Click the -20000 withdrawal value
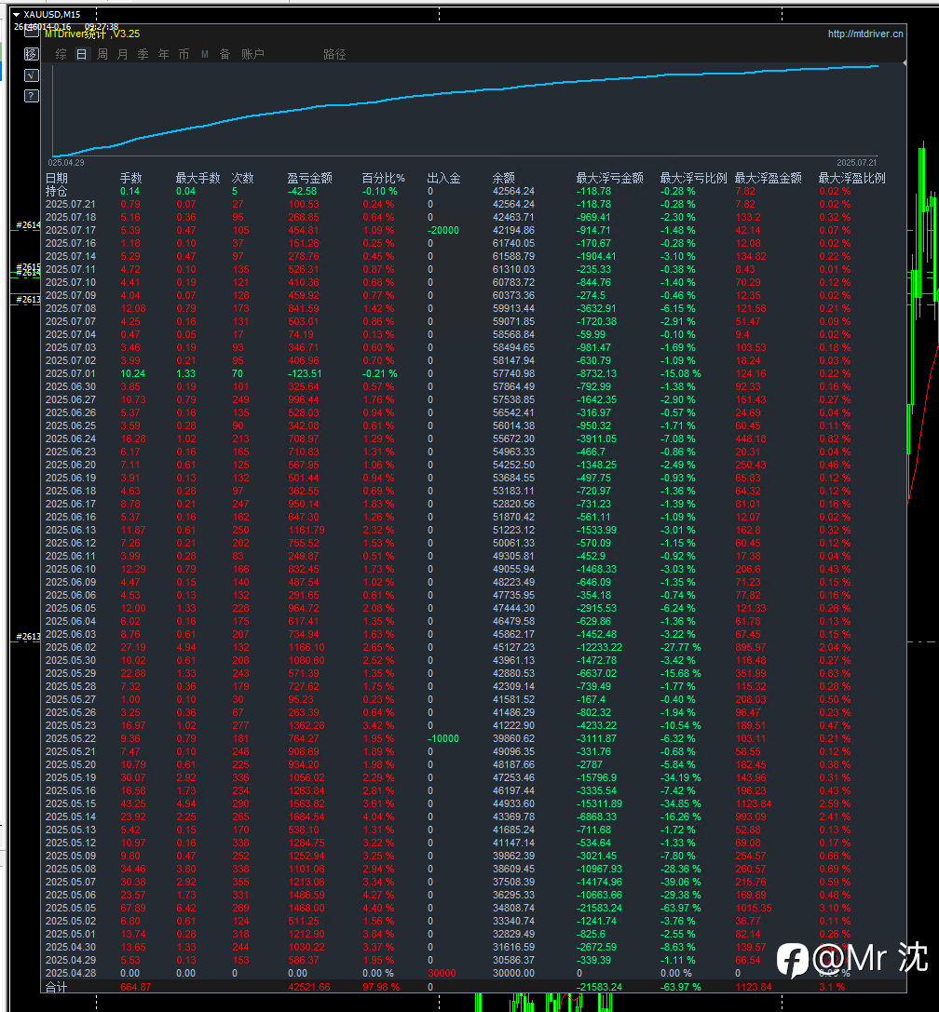This screenshot has height=1012, width=939. (x=443, y=230)
